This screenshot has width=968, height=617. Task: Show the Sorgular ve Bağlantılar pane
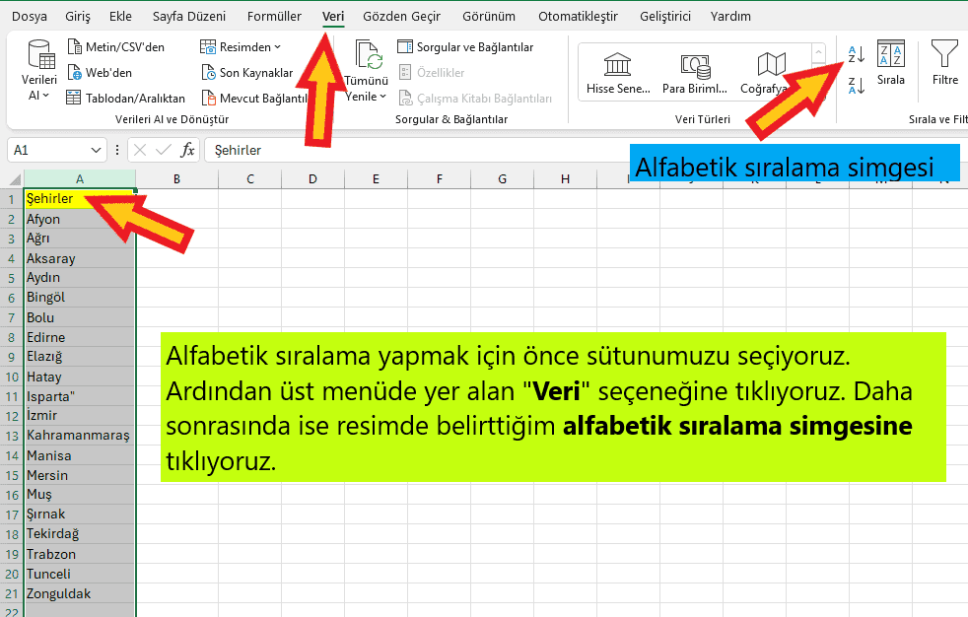(465, 46)
